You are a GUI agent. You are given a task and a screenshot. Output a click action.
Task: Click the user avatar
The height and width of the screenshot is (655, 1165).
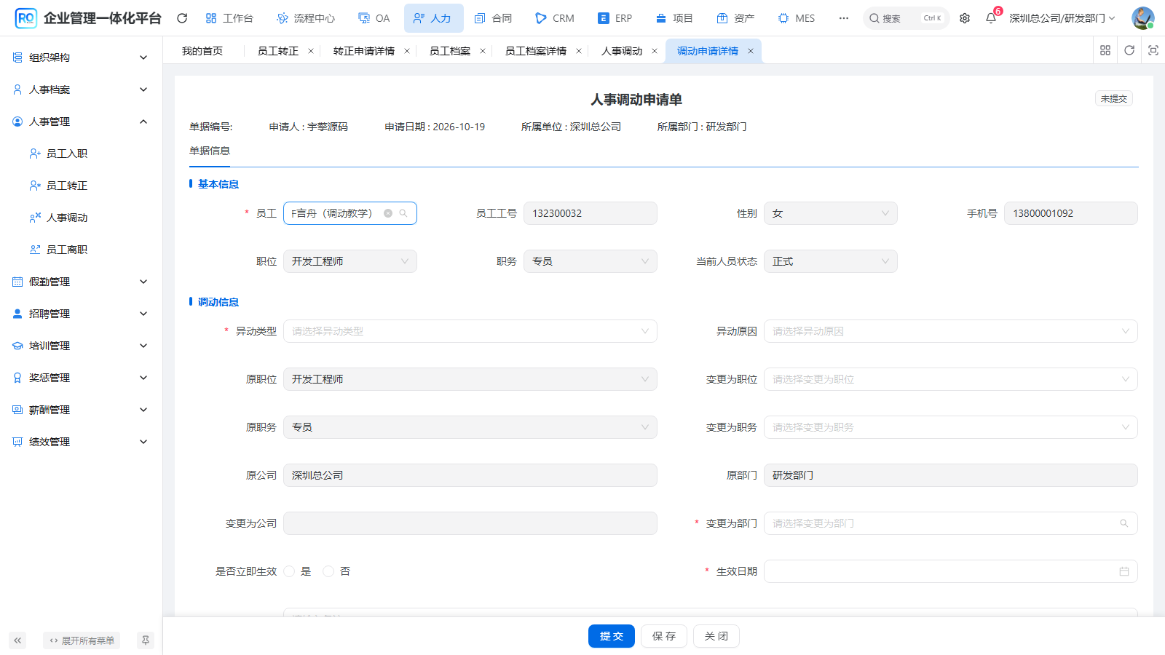point(1142,18)
